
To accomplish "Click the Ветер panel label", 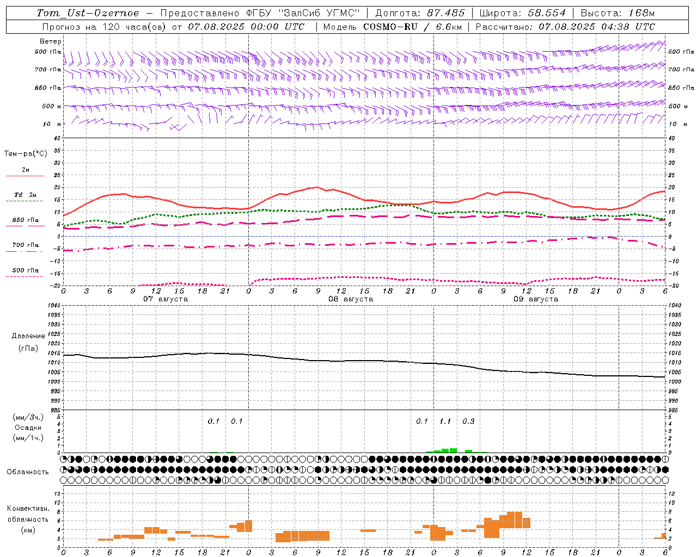I will pyautogui.click(x=51, y=41).
